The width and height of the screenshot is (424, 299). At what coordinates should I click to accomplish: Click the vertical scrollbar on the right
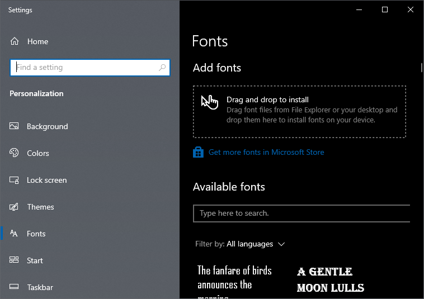pos(421,68)
